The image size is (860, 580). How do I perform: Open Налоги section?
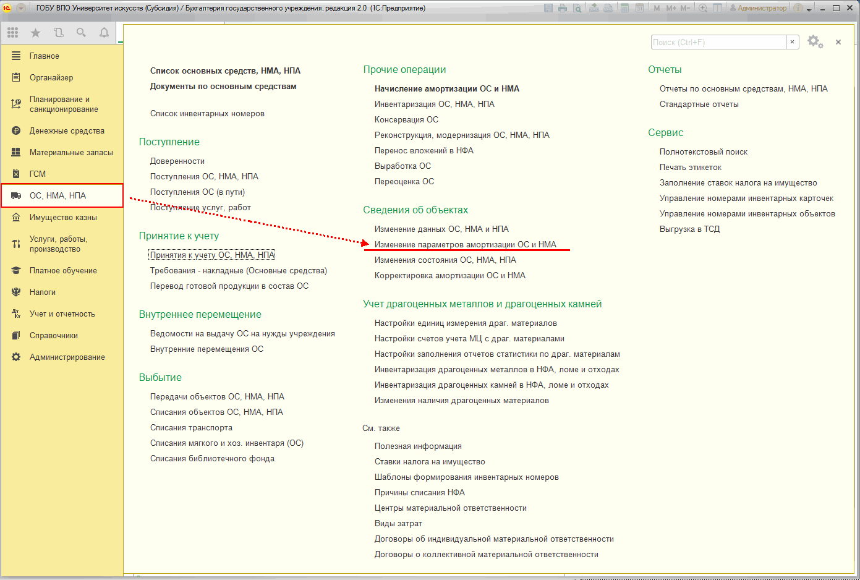pyautogui.click(x=62, y=292)
